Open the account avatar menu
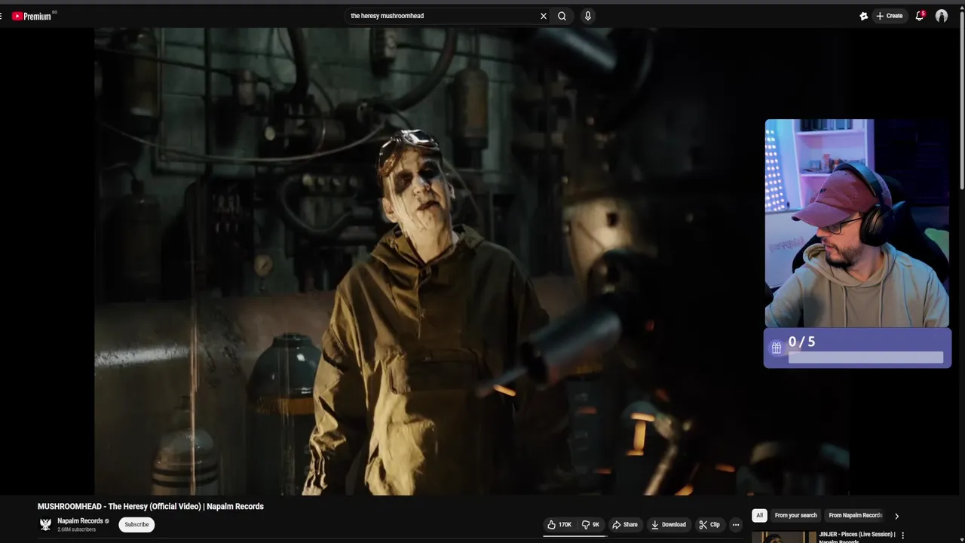The width and height of the screenshot is (965, 543). tap(942, 16)
